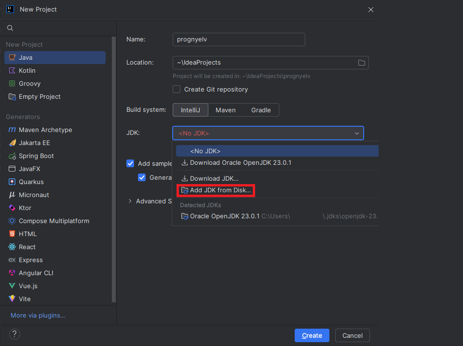Click the Spring Boot icon
Screen dimensions: 463x346
12,156
